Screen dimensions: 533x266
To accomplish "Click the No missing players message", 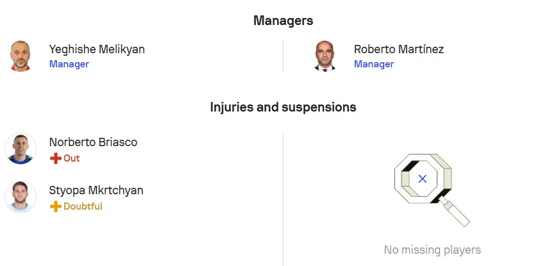I will (432, 250).
